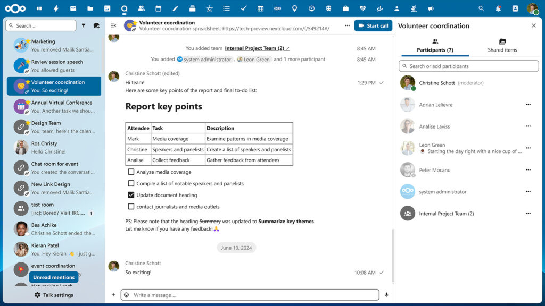This screenshot has width=545, height=306.
Task: Open Adrian Lelievre's participant options menu
Action: [x=529, y=105]
